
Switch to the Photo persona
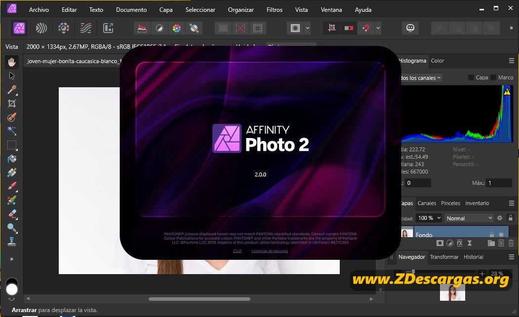pos(19,28)
